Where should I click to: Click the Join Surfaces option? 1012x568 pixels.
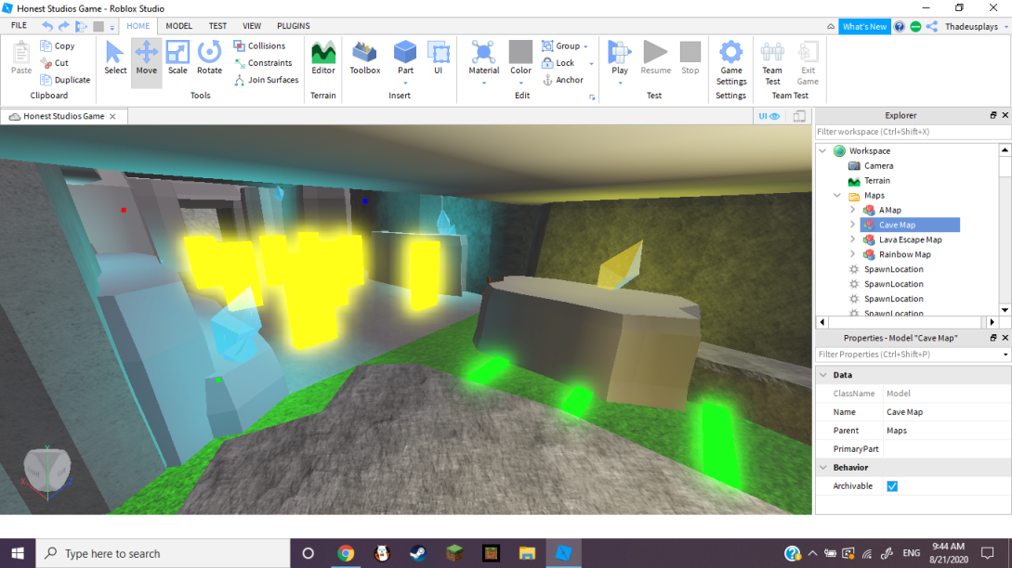click(266, 80)
